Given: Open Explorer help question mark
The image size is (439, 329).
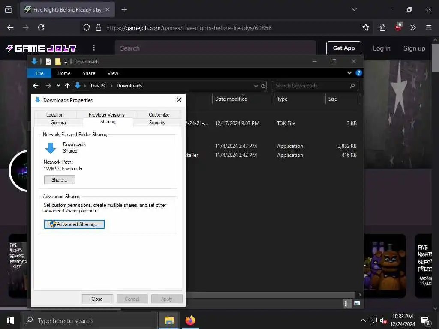Looking at the screenshot, I should [359, 73].
